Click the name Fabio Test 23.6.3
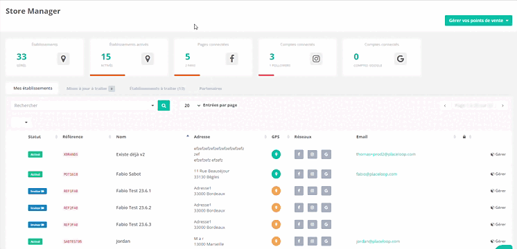Image resolution: width=517 pixels, height=249 pixels. click(x=134, y=224)
